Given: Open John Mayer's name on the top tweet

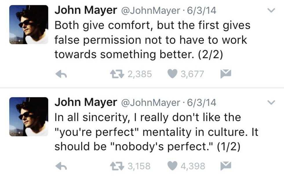Looking at the screenshot, I should click(x=85, y=10).
